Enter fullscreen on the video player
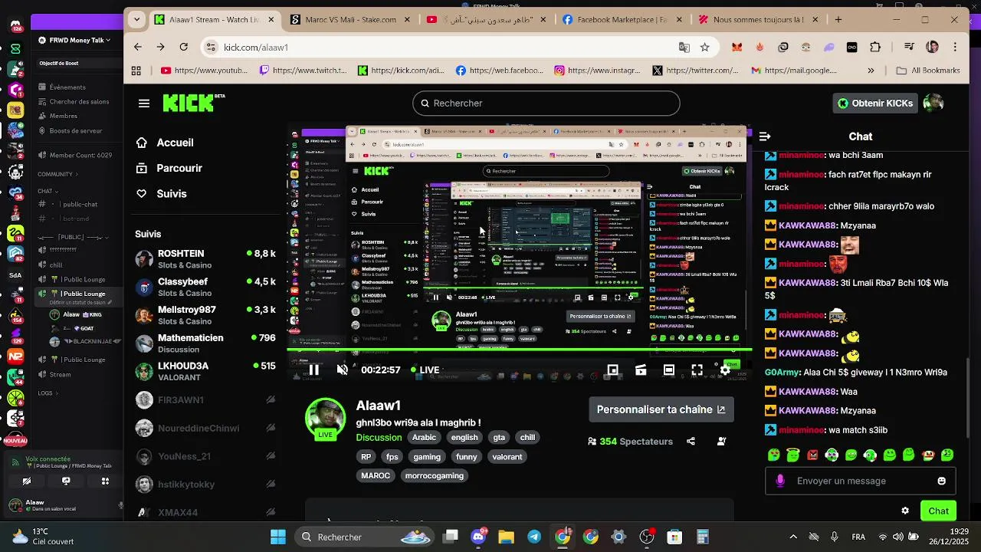This screenshot has width=981, height=552. [x=697, y=370]
